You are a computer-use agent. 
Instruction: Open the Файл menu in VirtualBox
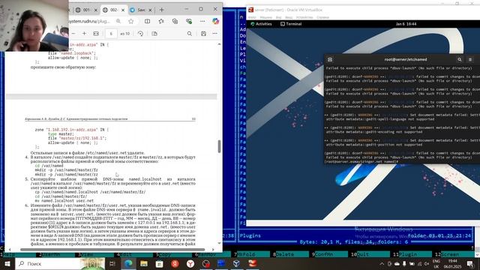(252, 17)
